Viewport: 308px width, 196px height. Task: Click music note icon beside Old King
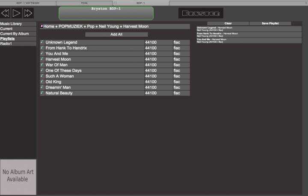(x=42, y=82)
